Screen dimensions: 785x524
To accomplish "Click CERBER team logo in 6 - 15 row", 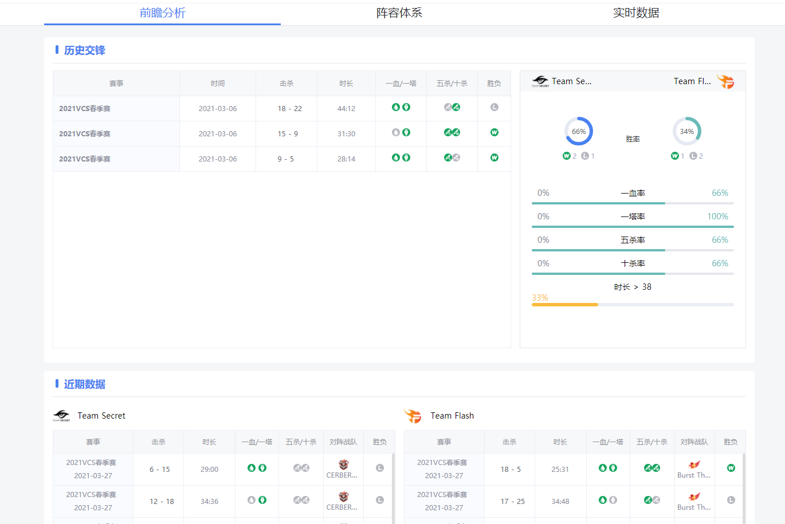I will click(343, 464).
